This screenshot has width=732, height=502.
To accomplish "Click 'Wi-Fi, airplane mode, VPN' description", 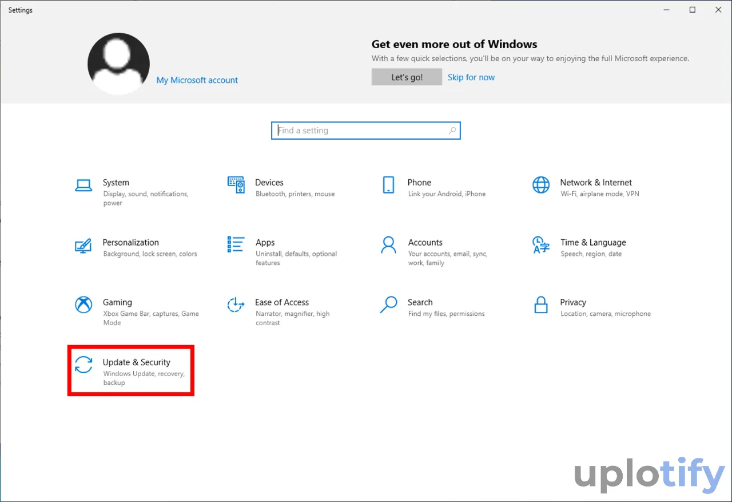I will pos(600,194).
